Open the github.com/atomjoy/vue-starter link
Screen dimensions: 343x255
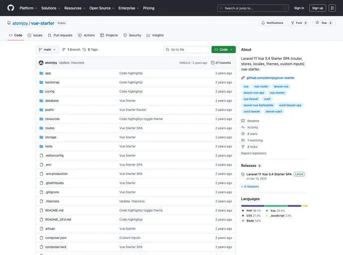[270, 78]
